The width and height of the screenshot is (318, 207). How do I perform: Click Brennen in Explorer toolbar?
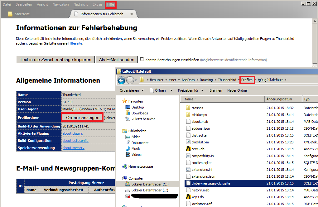215,90
